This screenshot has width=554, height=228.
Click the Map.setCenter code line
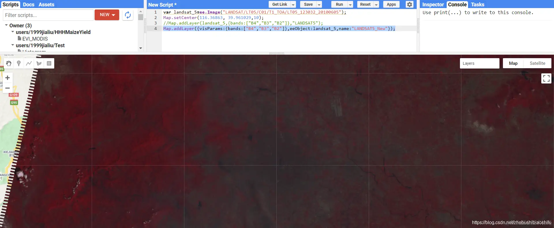(213, 18)
